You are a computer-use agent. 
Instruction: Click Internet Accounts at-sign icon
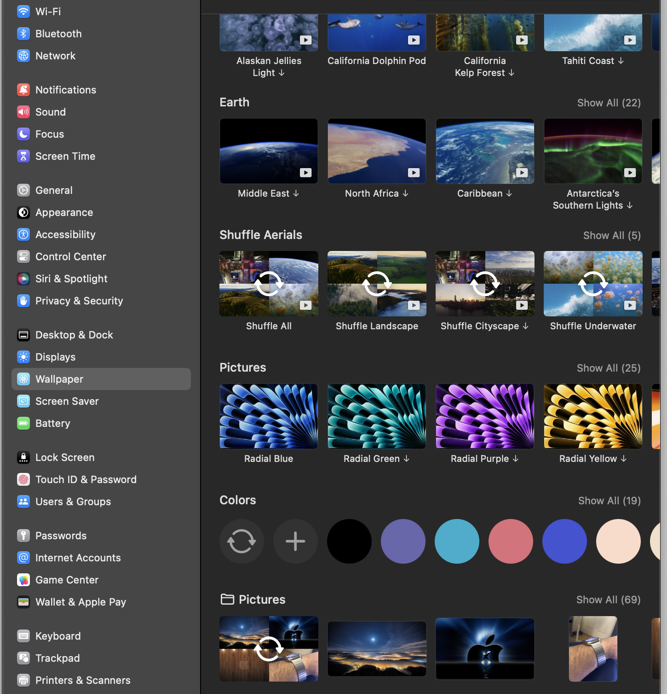(23, 558)
